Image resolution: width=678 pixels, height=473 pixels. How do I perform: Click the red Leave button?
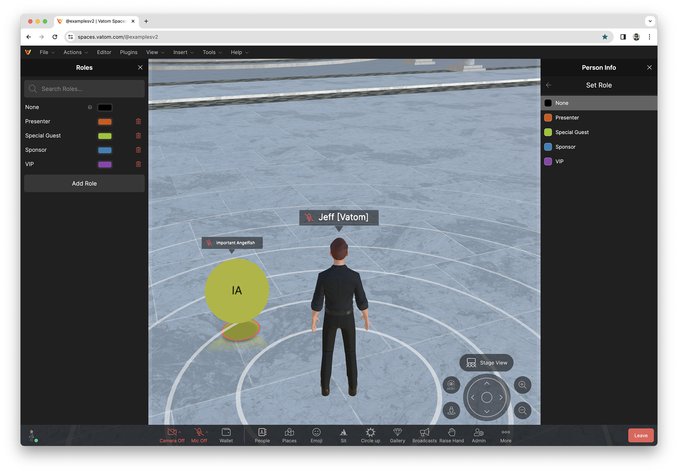coord(641,435)
